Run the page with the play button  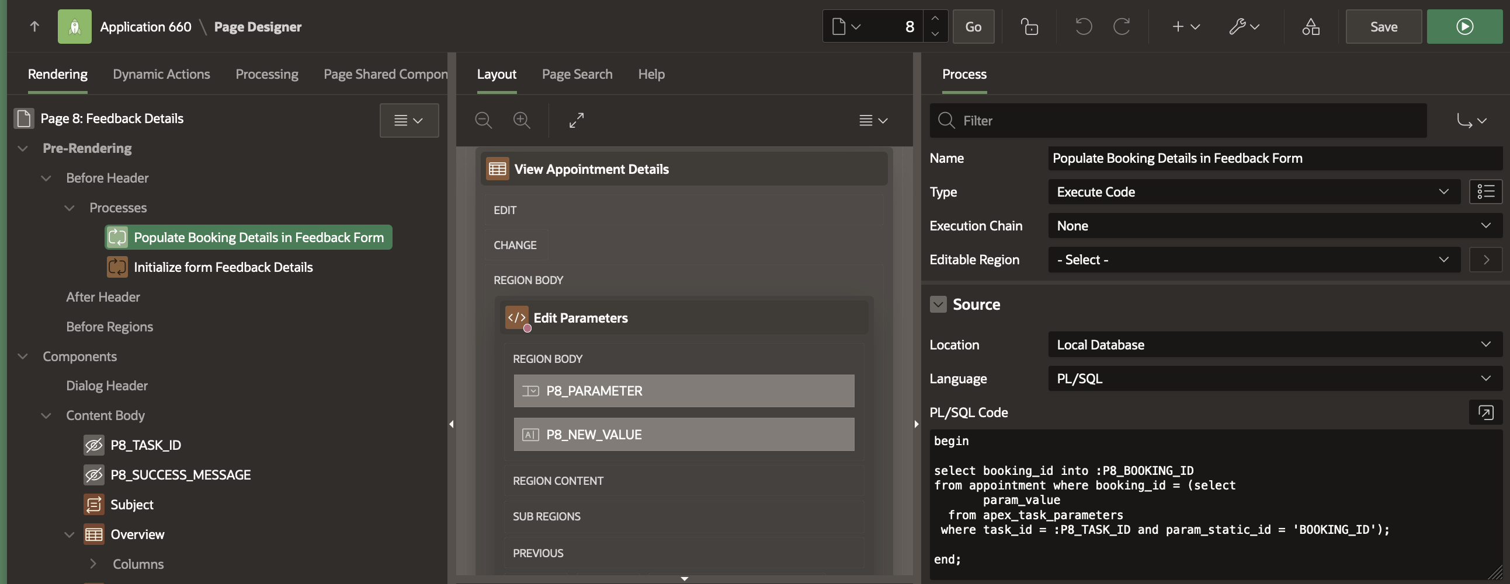click(x=1464, y=26)
